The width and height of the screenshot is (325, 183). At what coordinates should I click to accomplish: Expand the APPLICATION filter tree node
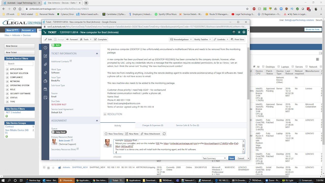point(7,69)
